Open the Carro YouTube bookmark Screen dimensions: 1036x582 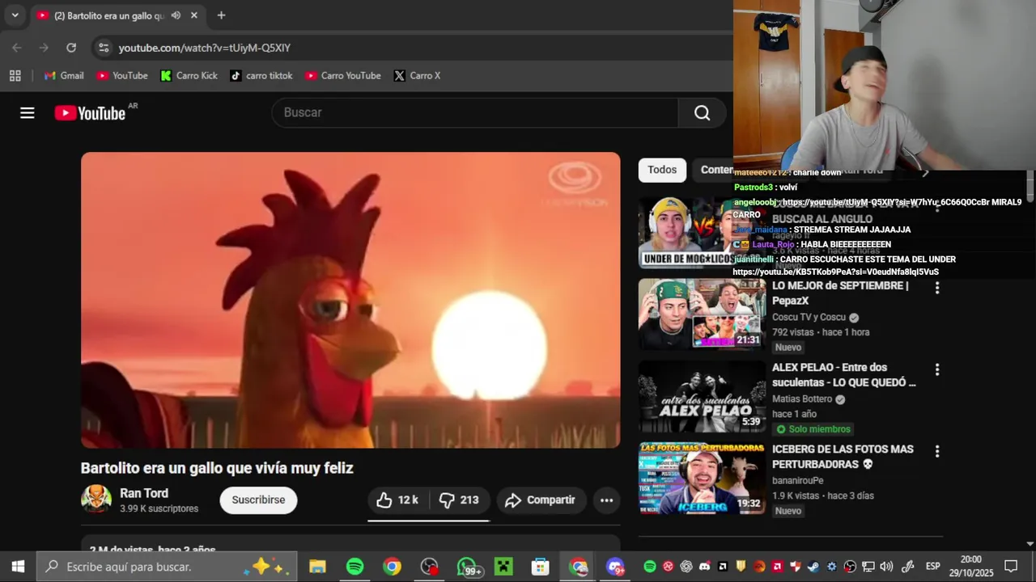[x=343, y=76]
